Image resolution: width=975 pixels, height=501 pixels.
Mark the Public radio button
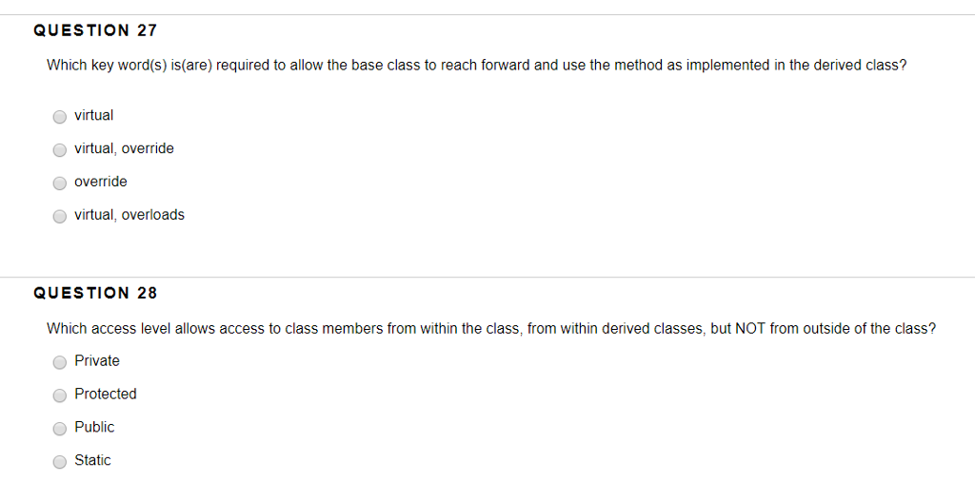tap(60, 429)
